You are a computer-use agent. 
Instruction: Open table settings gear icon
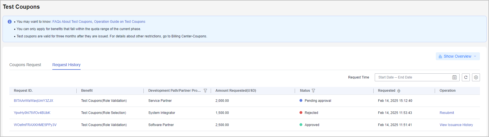tap(476, 77)
